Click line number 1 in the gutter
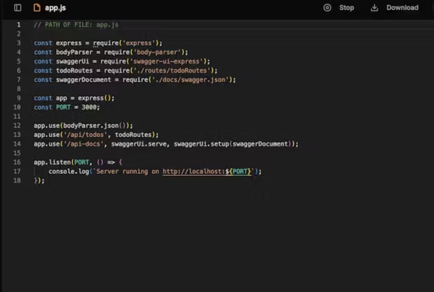The width and height of the screenshot is (434, 292). coord(19,25)
